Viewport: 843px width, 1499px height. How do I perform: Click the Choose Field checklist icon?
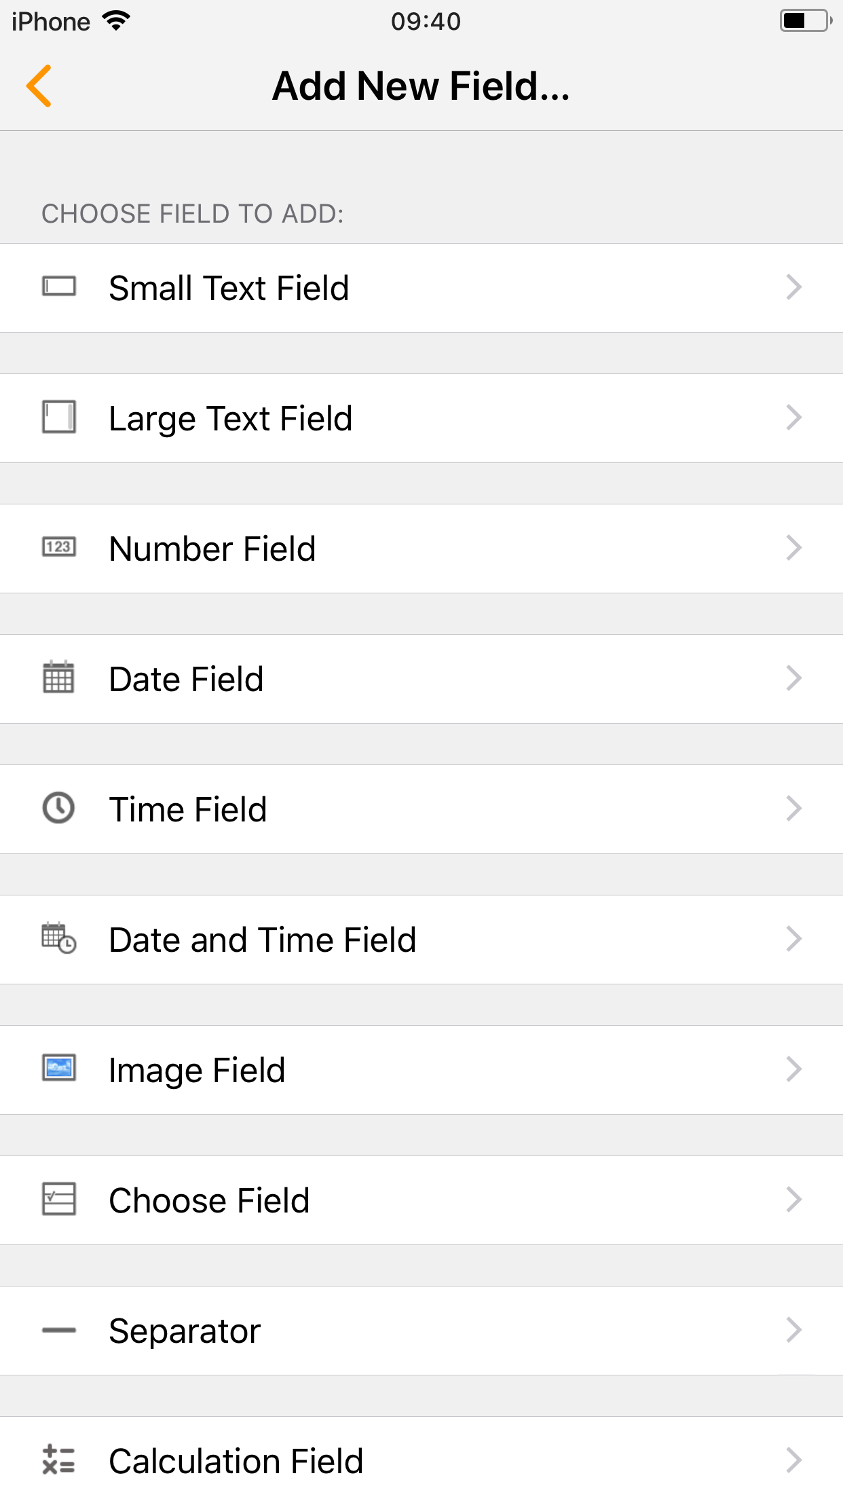(x=59, y=1199)
